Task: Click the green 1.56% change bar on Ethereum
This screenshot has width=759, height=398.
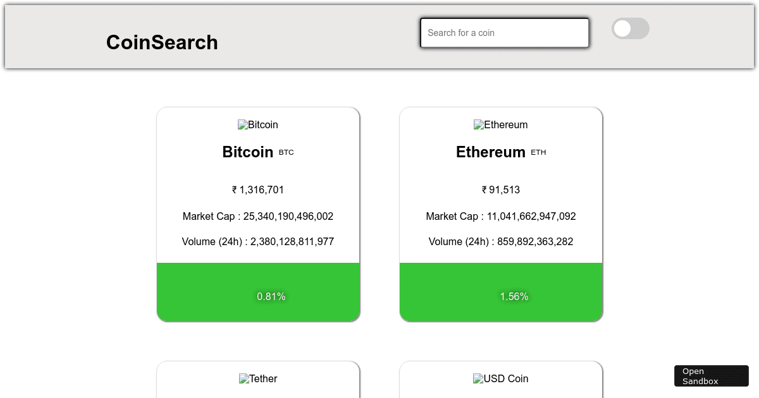Action: 514,296
